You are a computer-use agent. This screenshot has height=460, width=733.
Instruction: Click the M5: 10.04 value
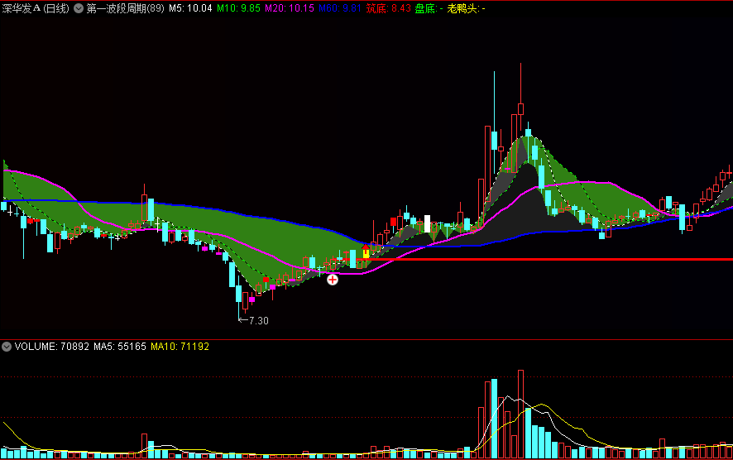click(x=190, y=8)
